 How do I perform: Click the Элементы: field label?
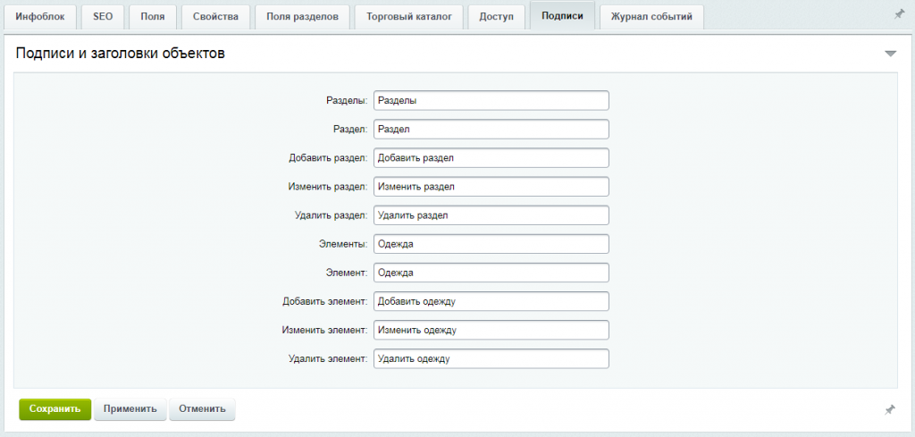coord(344,244)
